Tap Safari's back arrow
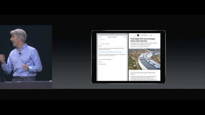 tap(130, 35)
